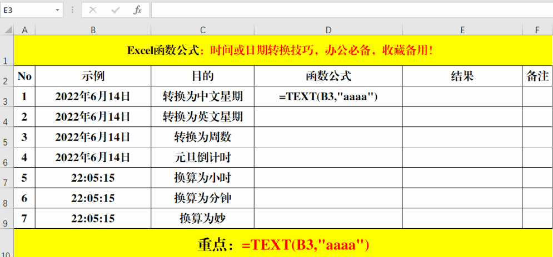Select row 3 header

(x=7, y=96)
